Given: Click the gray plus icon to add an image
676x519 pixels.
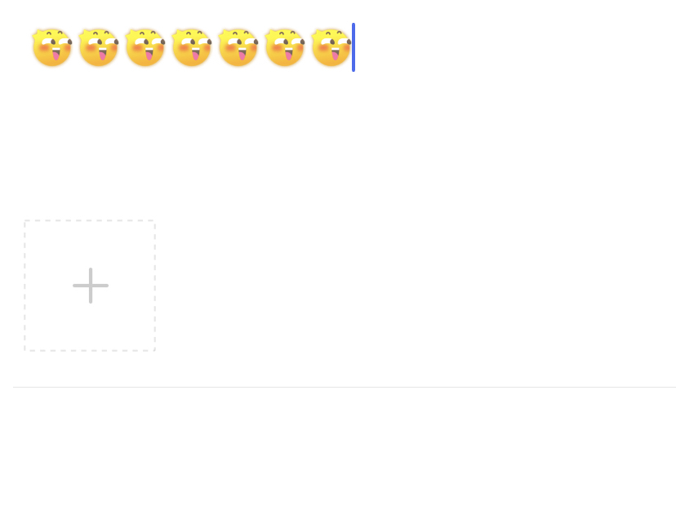Looking at the screenshot, I should pos(91,286).
